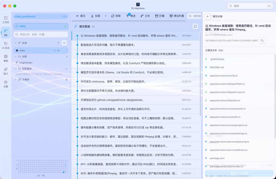Collapse the 拉取请求 section
Screen dimensions: 276x179
pyautogui.click(x=16, y=69)
